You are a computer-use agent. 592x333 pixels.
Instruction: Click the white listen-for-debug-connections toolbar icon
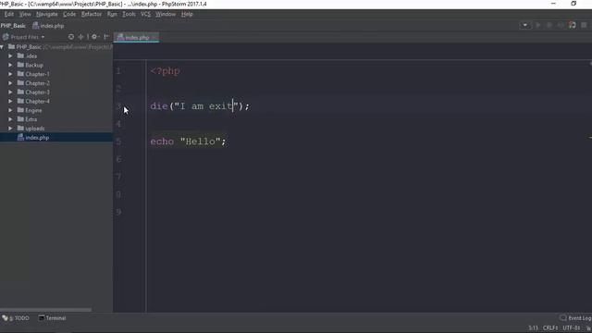click(573, 25)
